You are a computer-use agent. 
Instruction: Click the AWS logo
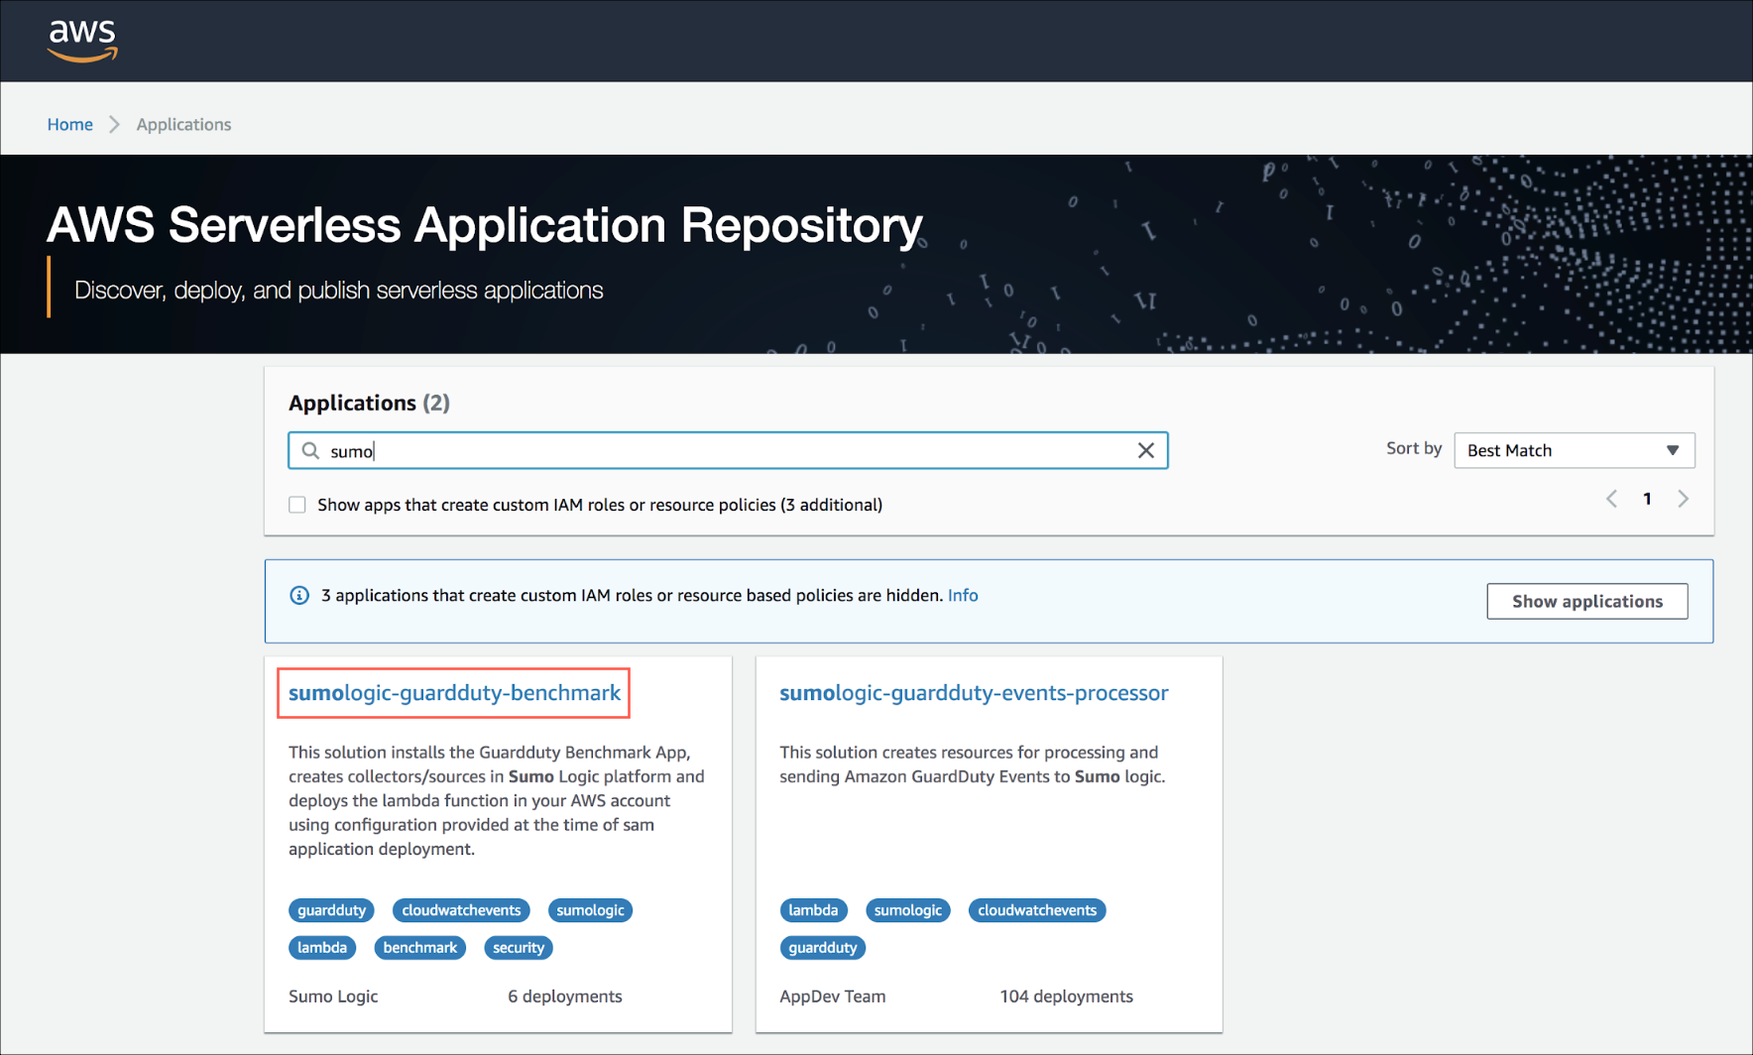(x=82, y=41)
